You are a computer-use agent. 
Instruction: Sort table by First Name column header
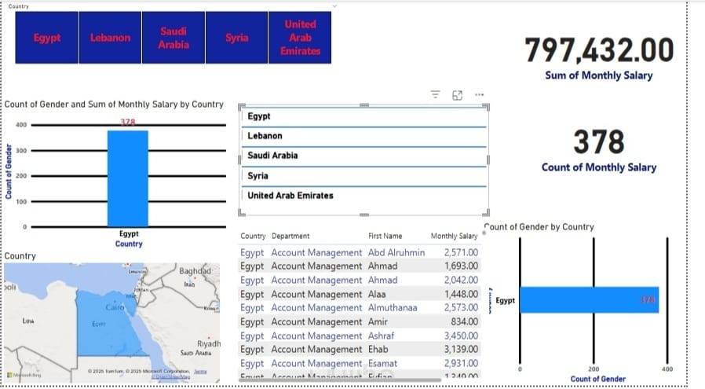point(385,236)
